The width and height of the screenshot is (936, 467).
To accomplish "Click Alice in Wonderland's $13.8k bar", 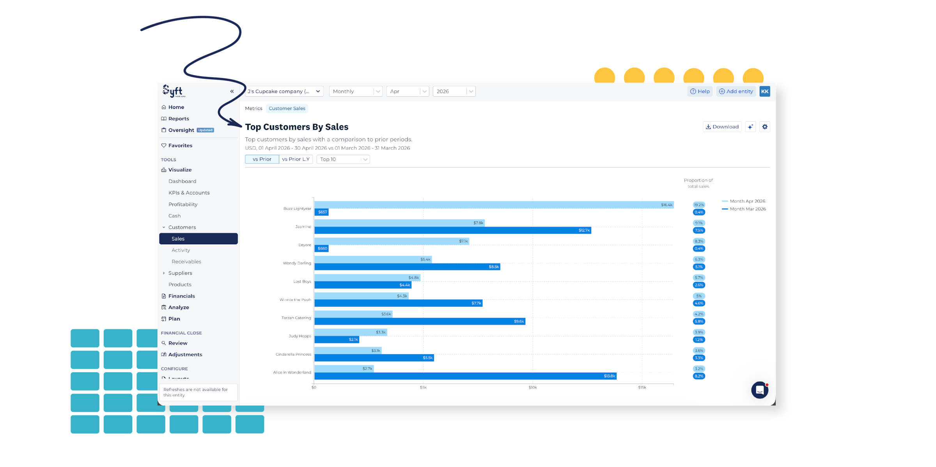I will coord(465,376).
